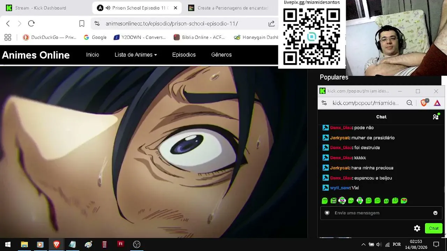Viewport: 447px width, 251px height.
Task: Close the Prison School Episodio 11 tab
Action: coord(175,8)
